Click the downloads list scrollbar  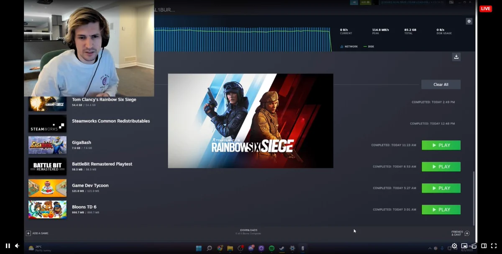pyautogui.click(x=474, y=198)
